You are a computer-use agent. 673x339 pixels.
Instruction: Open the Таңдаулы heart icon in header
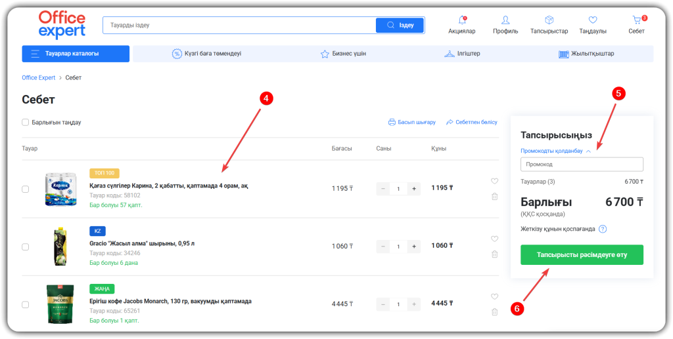pos(593,20)
